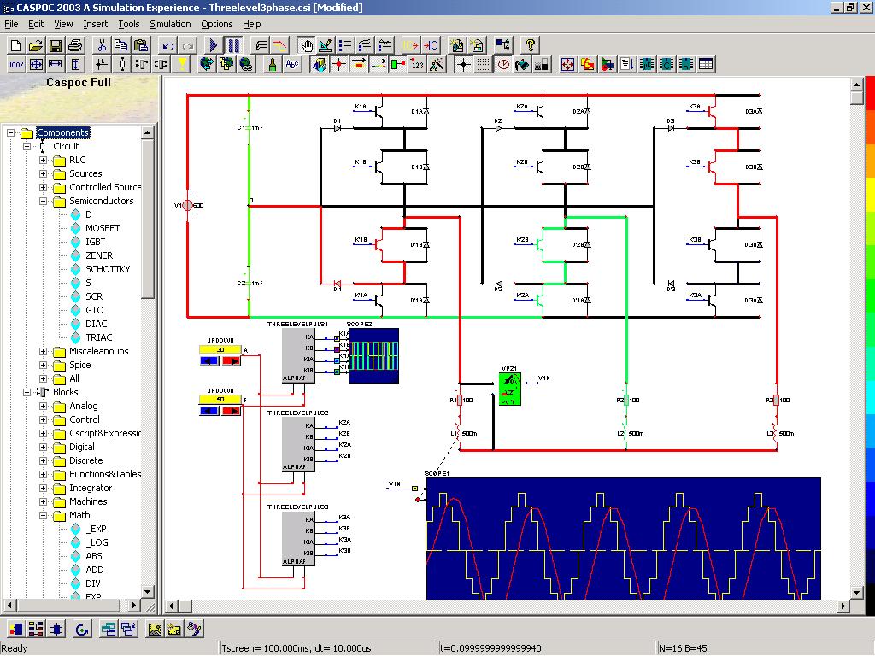Select the hand pan tool
875x656 pixels.
point(305,45)
